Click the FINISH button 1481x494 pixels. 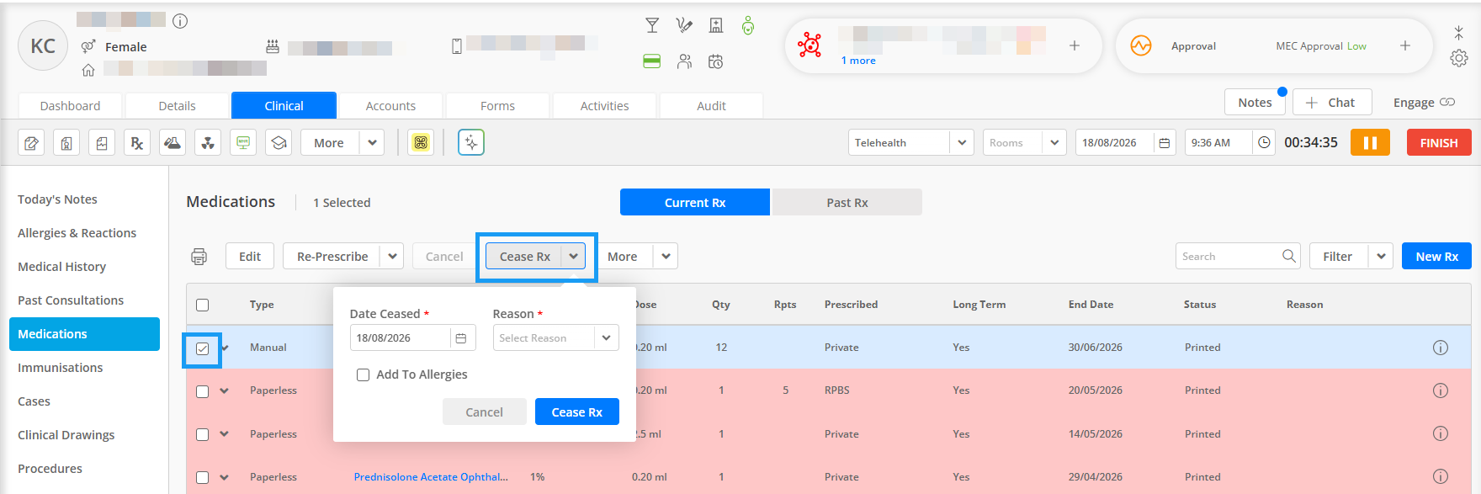click(x=1439, y=142)
